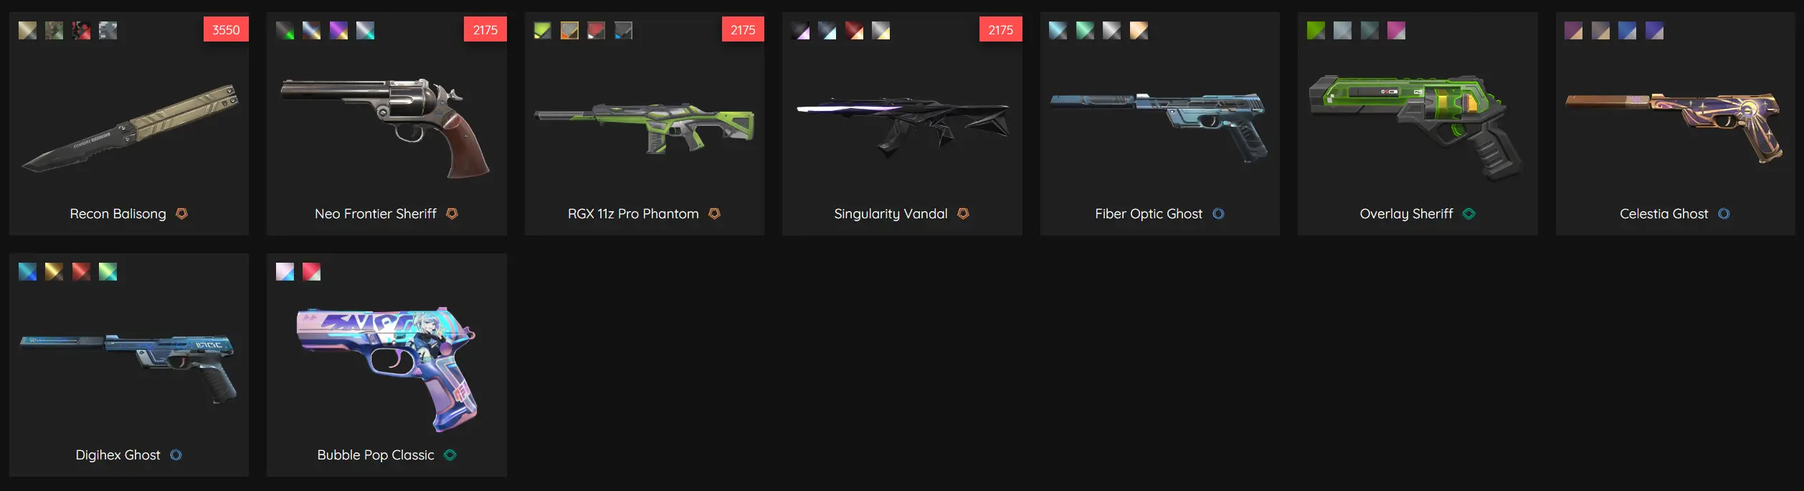Click the Bubble Pop Classic tier icon
The image size is (1804, 491).
click(450, 454)
